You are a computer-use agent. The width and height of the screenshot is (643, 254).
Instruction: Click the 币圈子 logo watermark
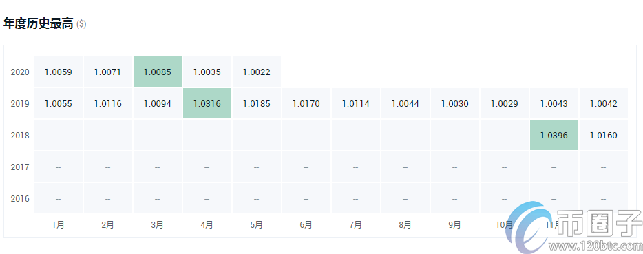(574, 227)
